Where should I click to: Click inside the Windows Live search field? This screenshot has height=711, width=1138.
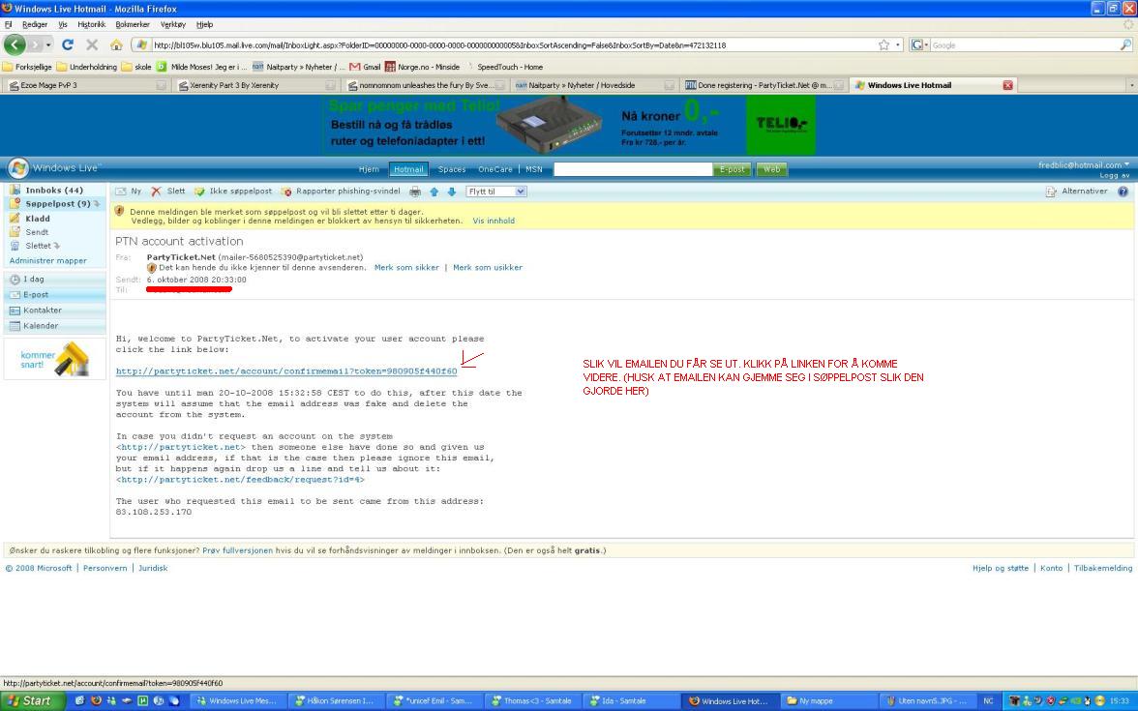[x=633, y=169]
